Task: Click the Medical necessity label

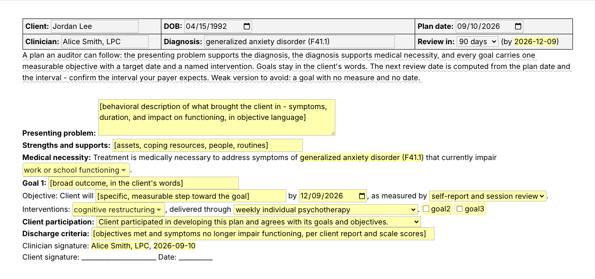Action: click(57, 157)
